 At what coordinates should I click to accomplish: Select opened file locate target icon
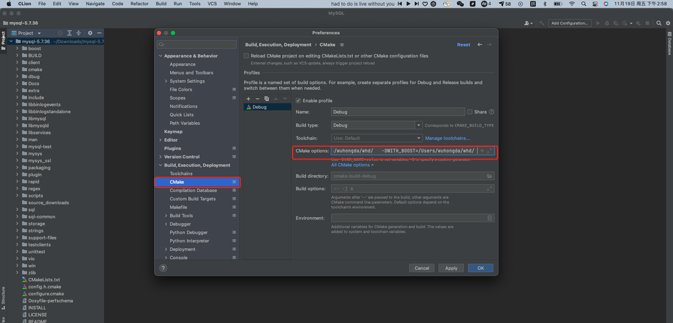click(61, 33)
